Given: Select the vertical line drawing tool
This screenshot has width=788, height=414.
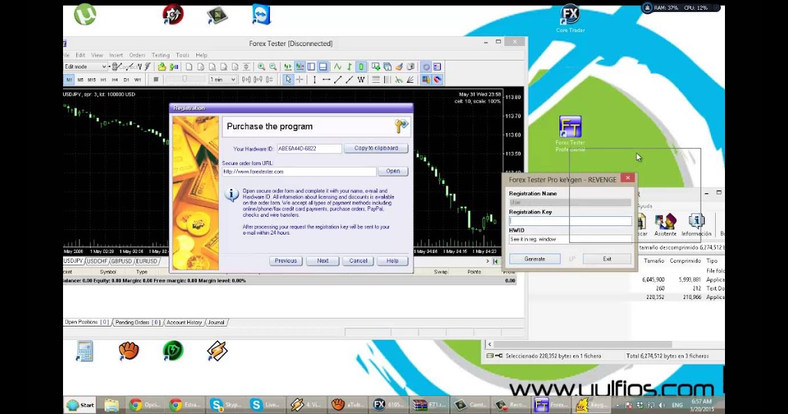Looking at the screenshot, I should point(315,80).
